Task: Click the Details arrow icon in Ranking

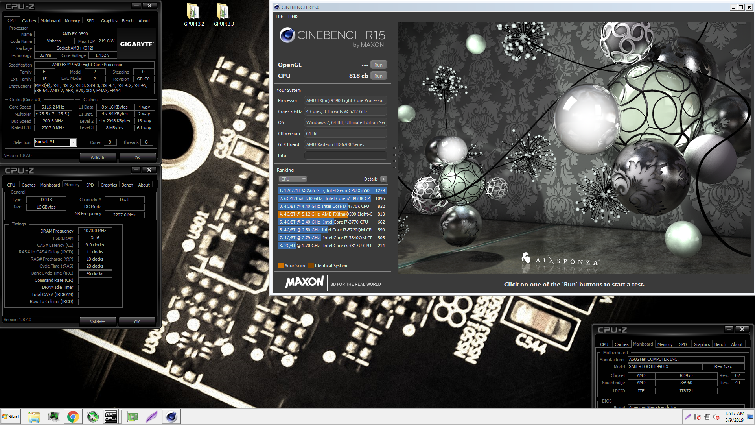Action: (x=384, y=179)
